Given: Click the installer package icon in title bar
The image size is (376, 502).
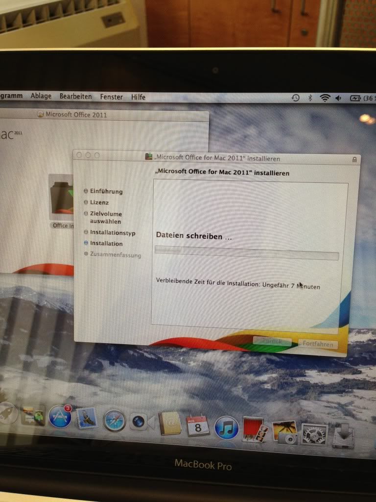Looking at the screenshot, I should [149, 156].
